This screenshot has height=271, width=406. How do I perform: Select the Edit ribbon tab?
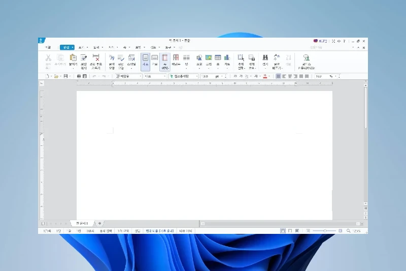65,47
